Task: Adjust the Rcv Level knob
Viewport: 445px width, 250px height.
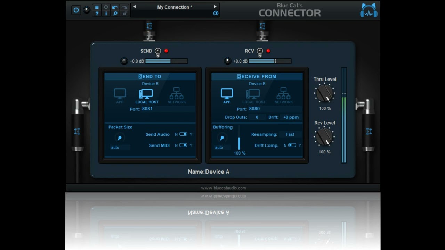Action: pos(325,137)
